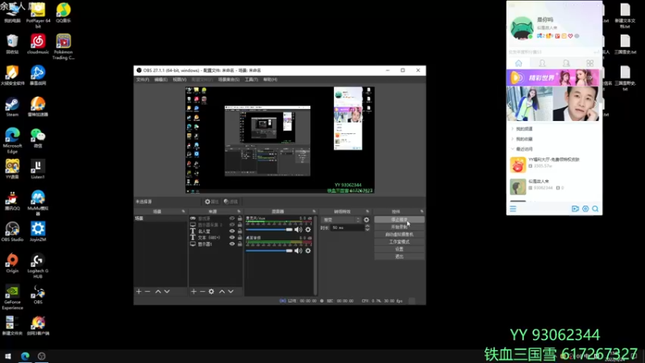Toggle visibility eye of last display source
Image resolution: width=645 pixels, height=363 pixels.
tap(232, 244)
